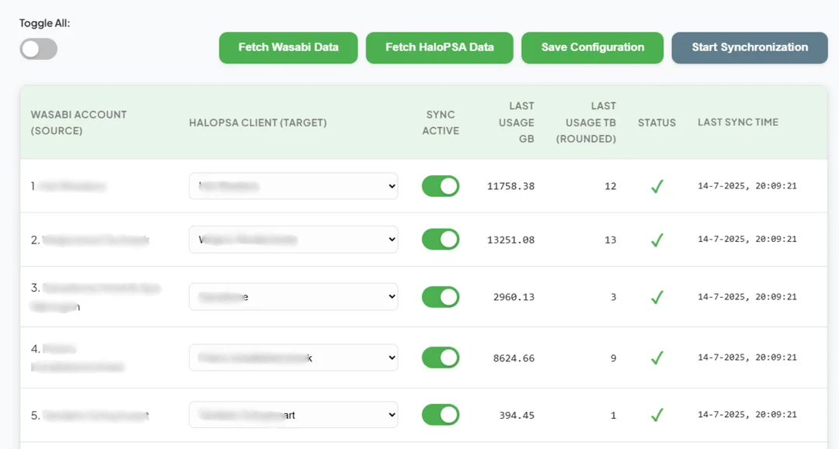Click the success checkmark for row 4
This screenshot has width=839, height=449.
pos(656,357)
